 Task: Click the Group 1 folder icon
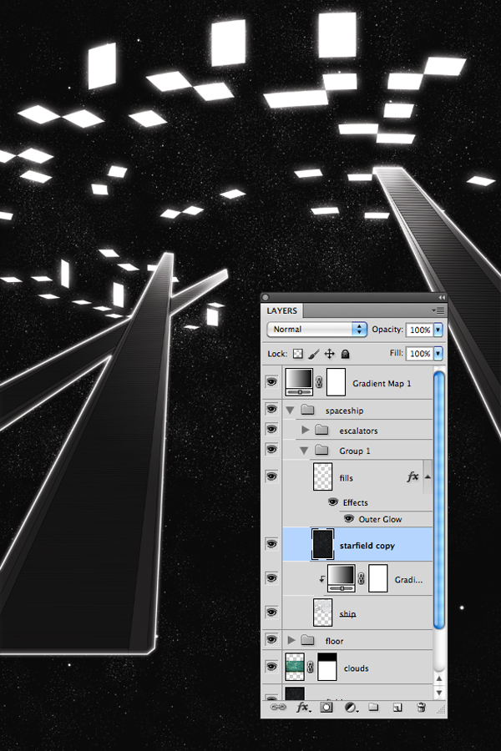tap(321, 450)
